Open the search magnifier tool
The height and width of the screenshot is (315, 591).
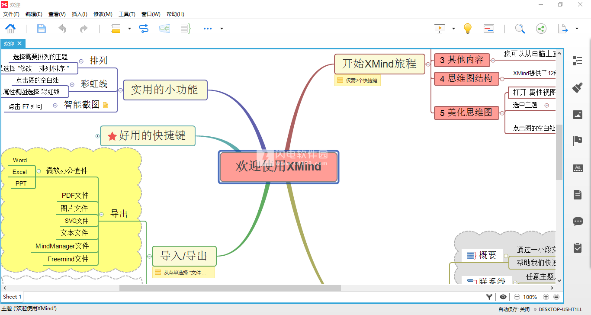(x=520, y=29)
